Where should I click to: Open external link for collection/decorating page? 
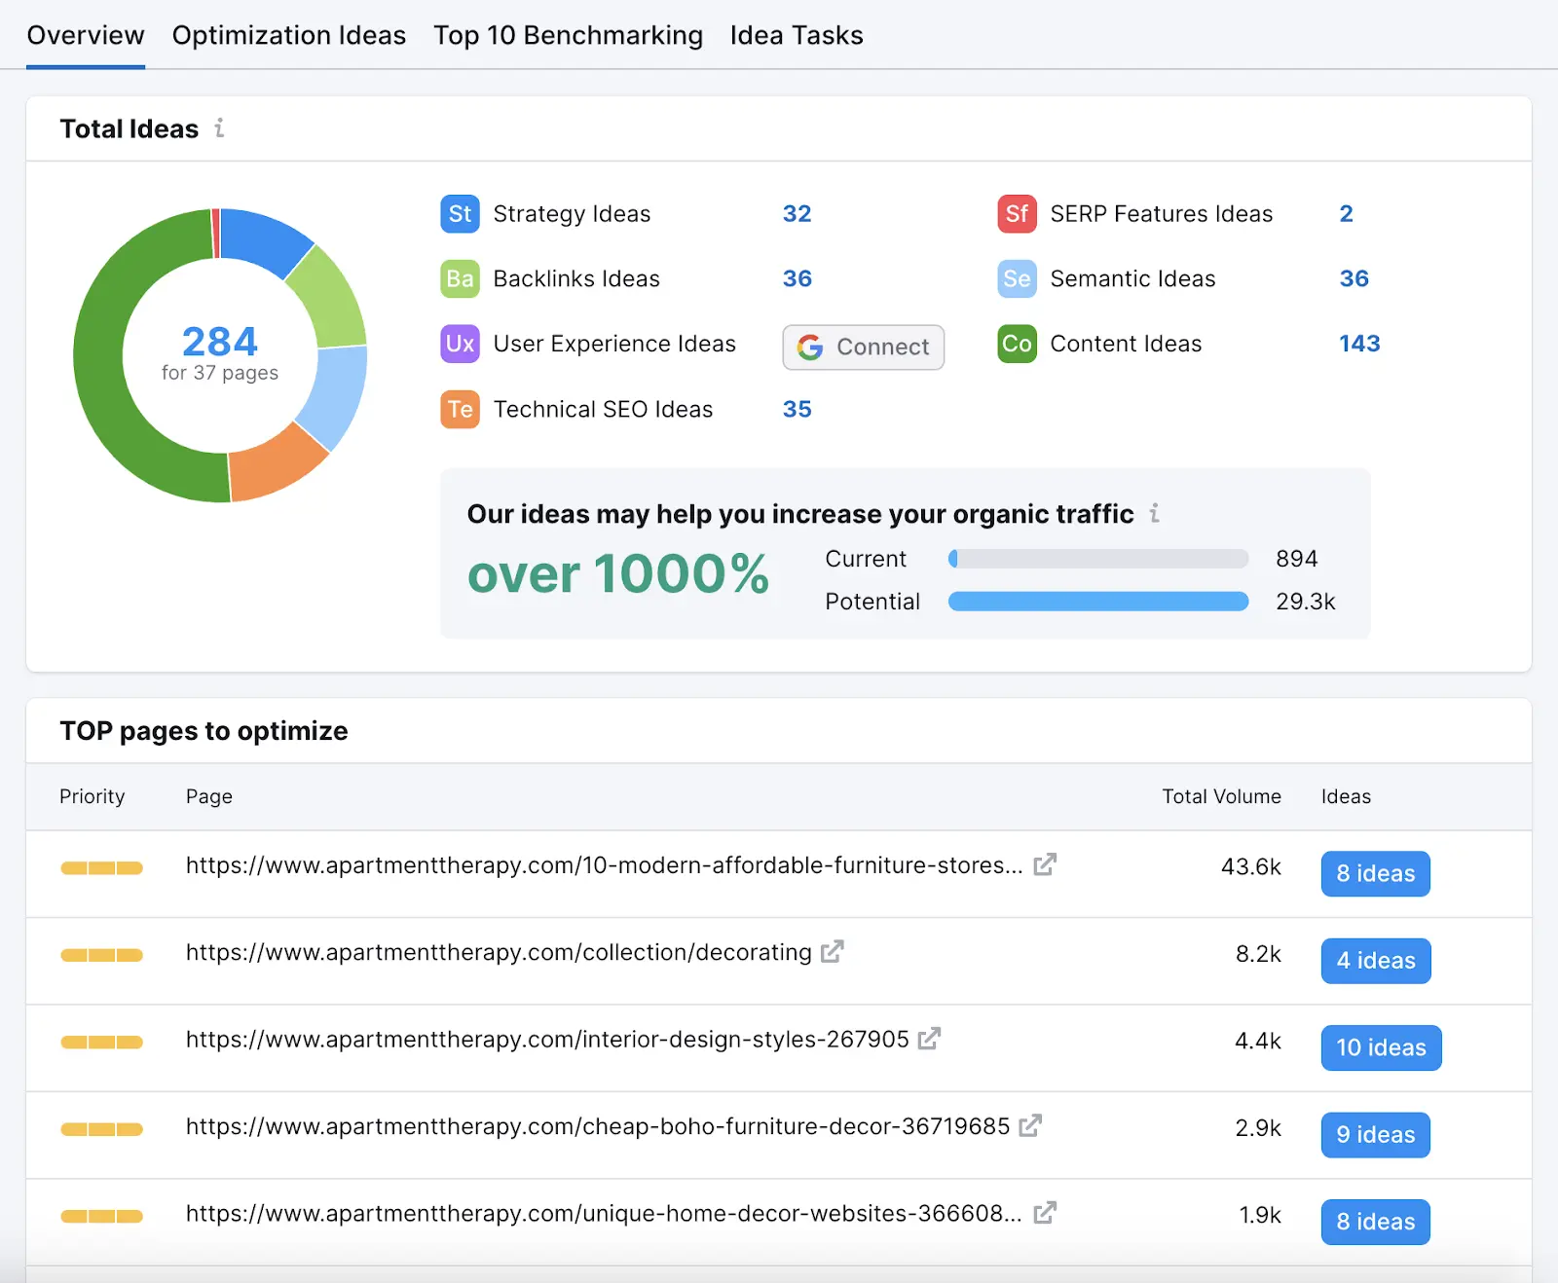point(833,952)
